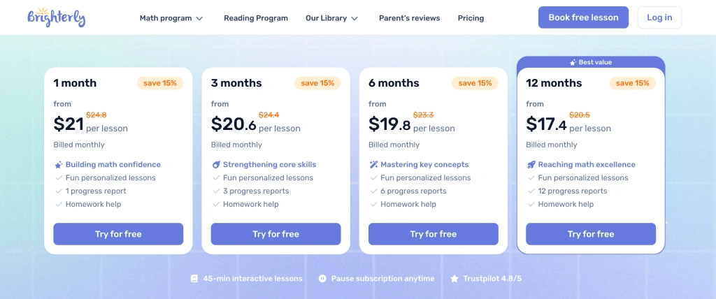
Task: Choose Try for free on 6 months plan
Action: [433, 234]
